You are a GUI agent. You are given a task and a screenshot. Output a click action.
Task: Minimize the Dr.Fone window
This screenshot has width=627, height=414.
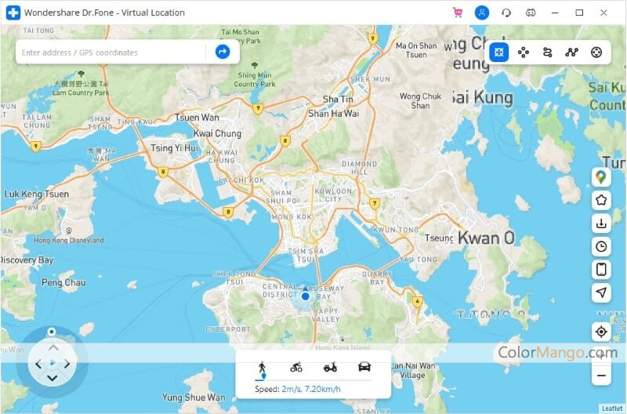pos(555,13)
